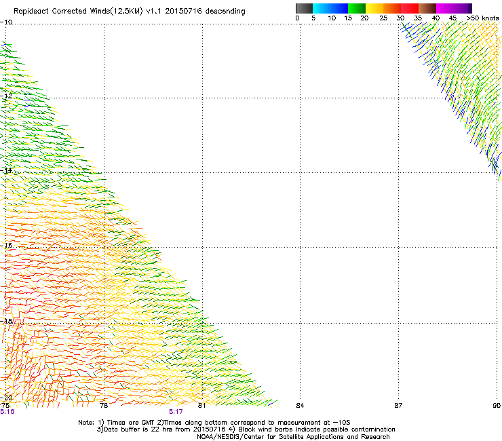Click the longitude axis label '78'
502x441 pixels.
pos(104,406)
